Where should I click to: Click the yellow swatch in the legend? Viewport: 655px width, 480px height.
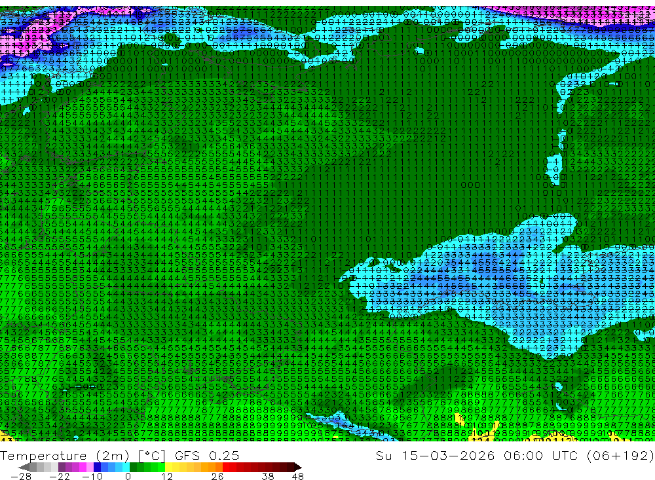click(x=169, y=467)
